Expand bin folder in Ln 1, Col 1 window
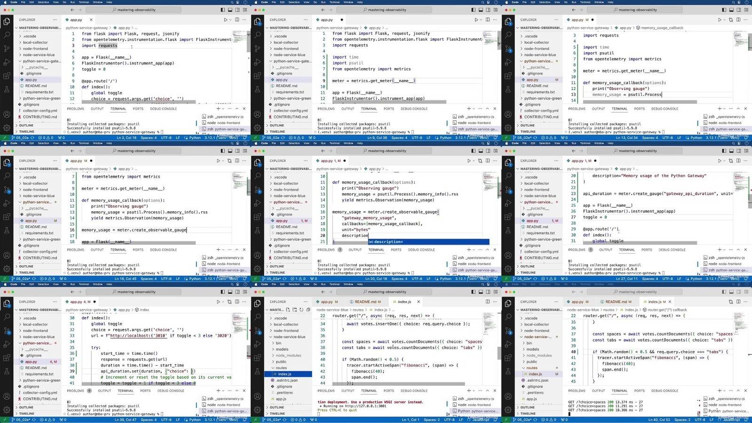The width and height of the screenshot is (752, 423). (279, 343)
